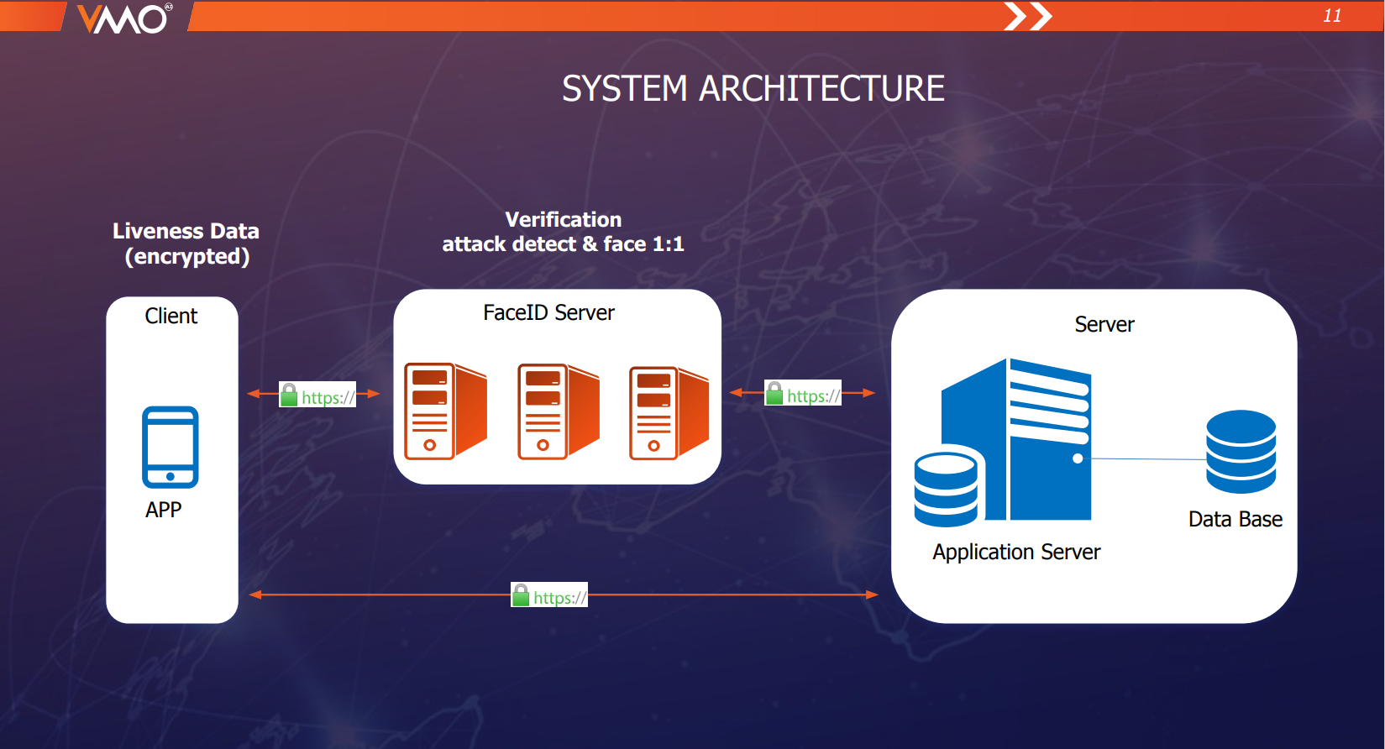Click the double chevron arrows in header
Image resolution: width=1385 pixels, height=749 pixels.
tap(1027, 16)
